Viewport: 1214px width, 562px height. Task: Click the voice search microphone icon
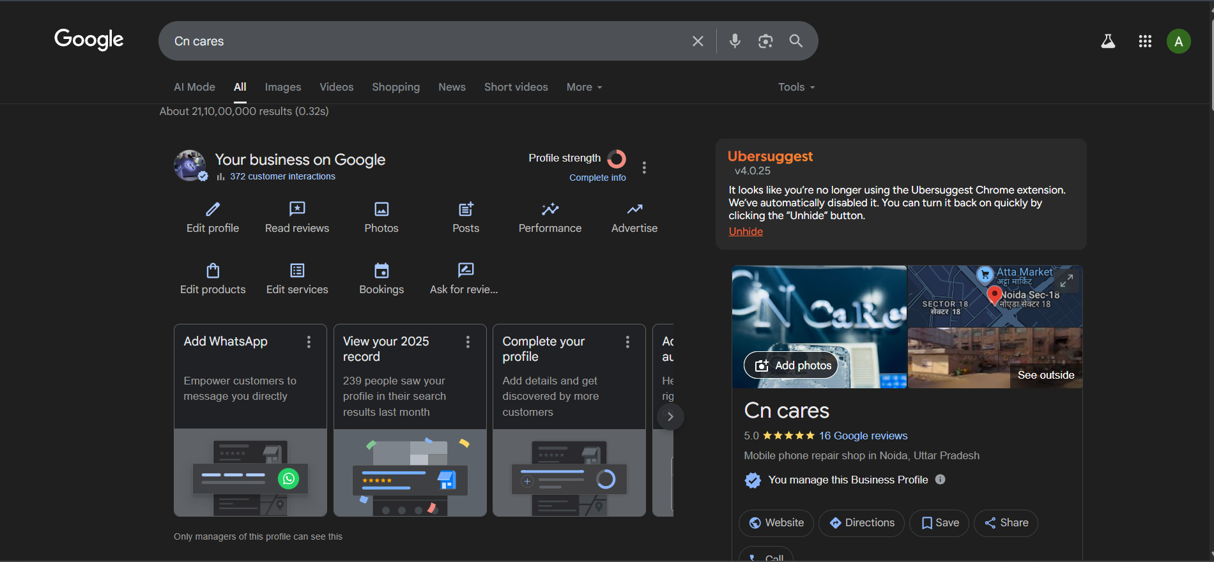click(735, 41)
